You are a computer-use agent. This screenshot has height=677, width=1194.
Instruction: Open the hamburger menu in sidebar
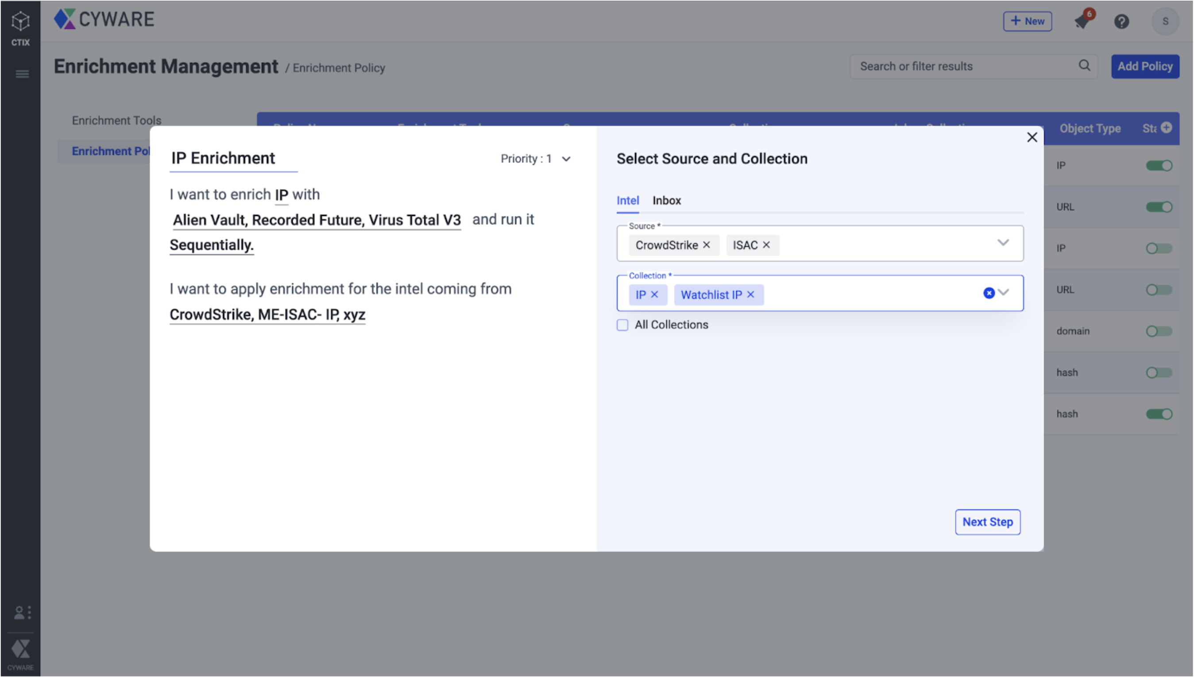22,74
